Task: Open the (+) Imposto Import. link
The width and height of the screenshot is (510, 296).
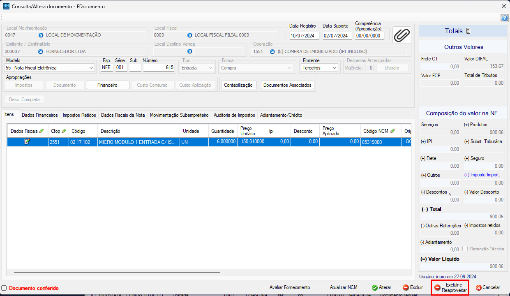Action: coord(482,175)
